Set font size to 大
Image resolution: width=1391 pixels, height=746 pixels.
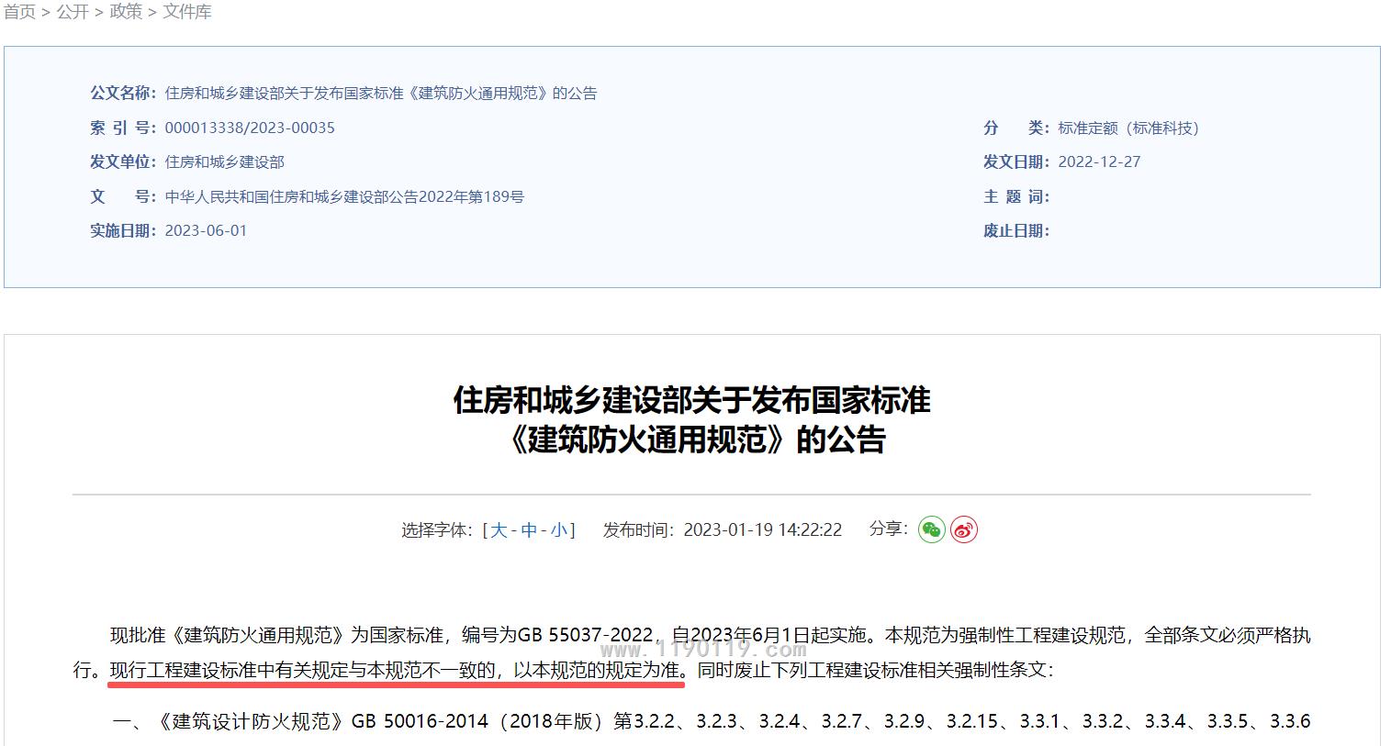(499, 530)
